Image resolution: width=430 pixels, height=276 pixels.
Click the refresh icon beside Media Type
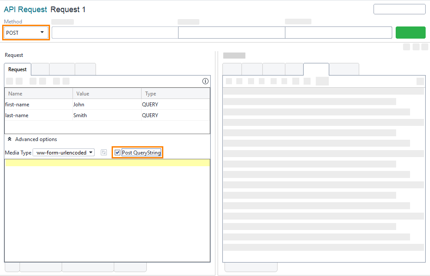(x=104, y=152)
